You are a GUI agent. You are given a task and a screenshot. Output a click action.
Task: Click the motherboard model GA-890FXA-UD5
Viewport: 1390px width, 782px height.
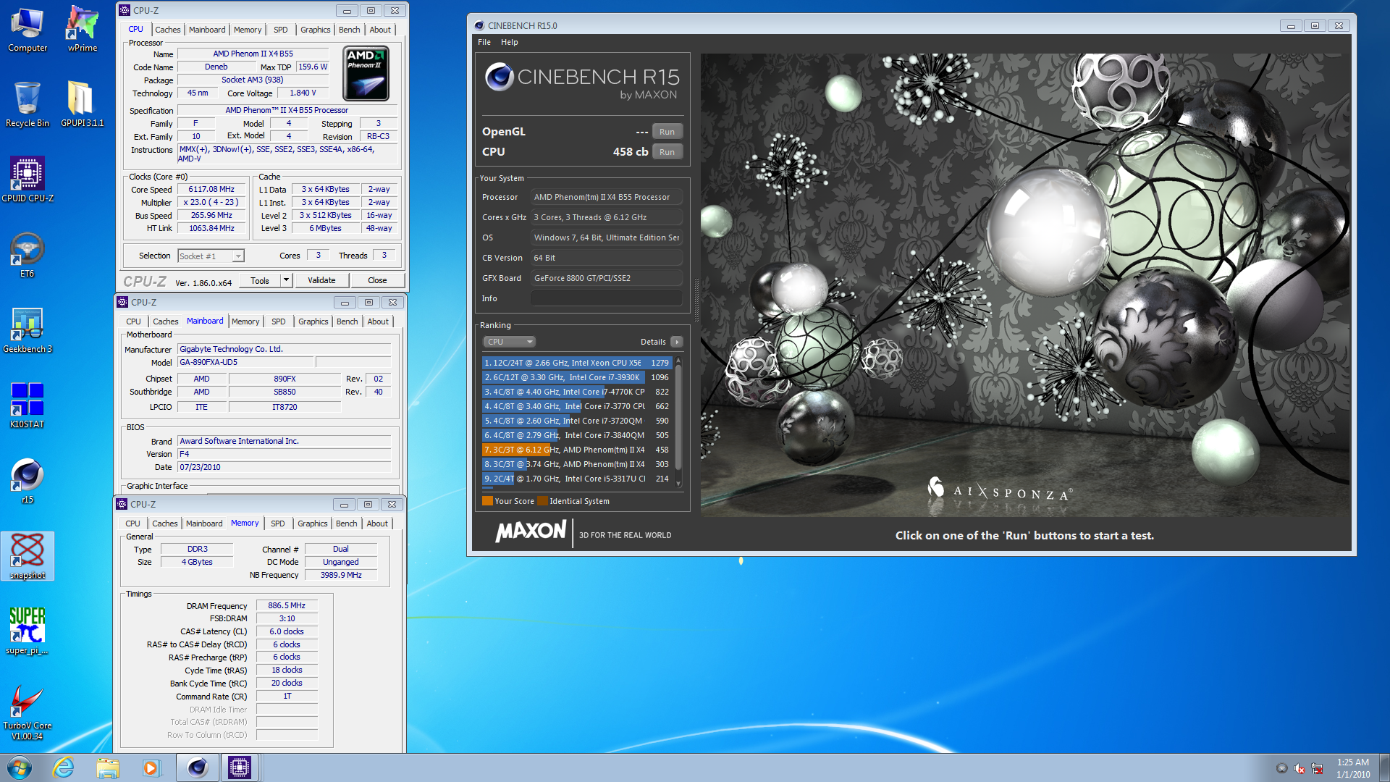click(245, 362)
